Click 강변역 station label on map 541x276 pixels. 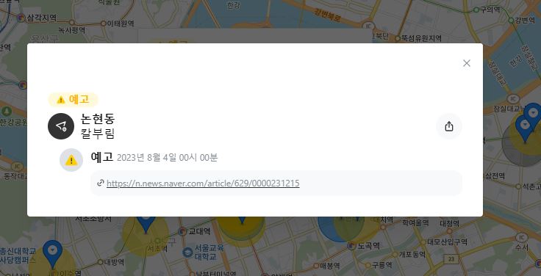click(525, 21)
